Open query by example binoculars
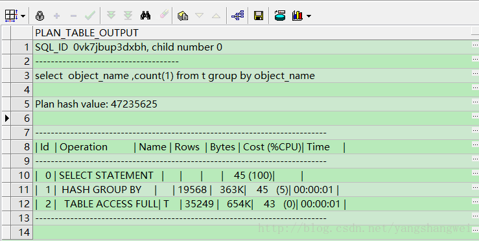 (x=145, y=16)
